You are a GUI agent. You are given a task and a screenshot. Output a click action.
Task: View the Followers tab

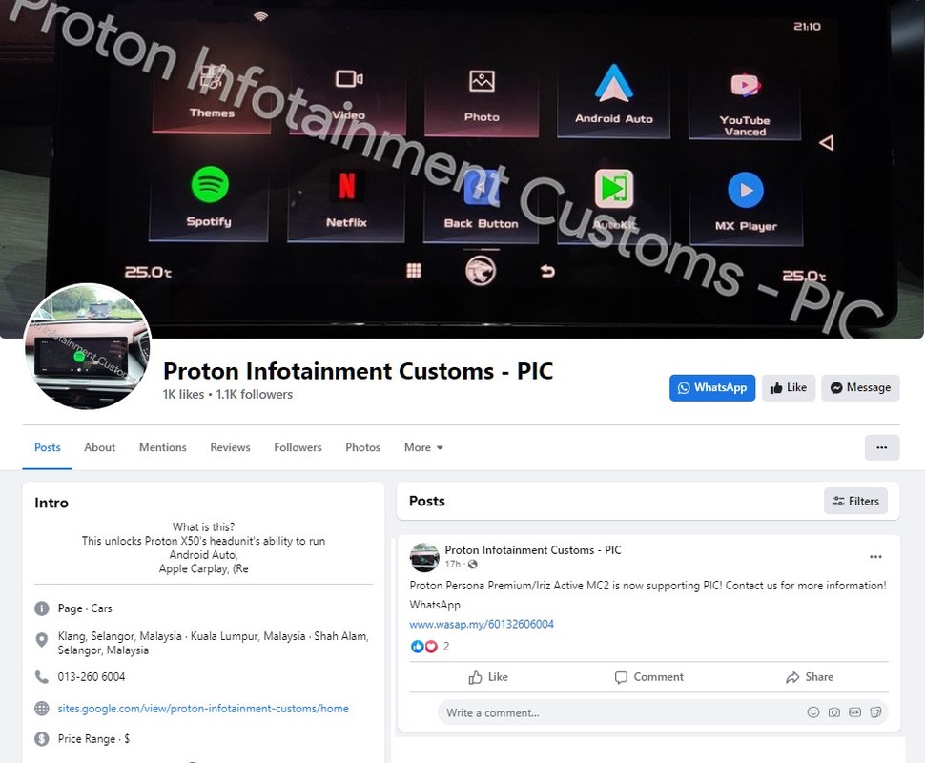pos(298,447)
